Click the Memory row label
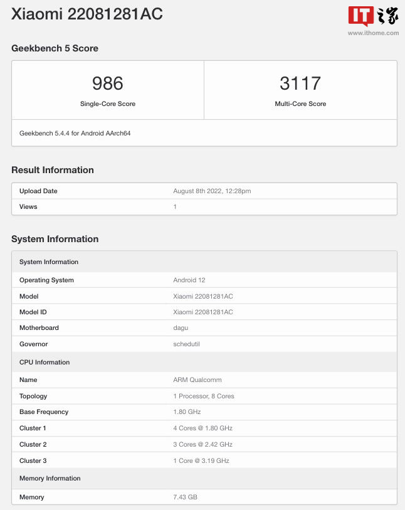This screenshot has height=510, width=405. [31, 497]
